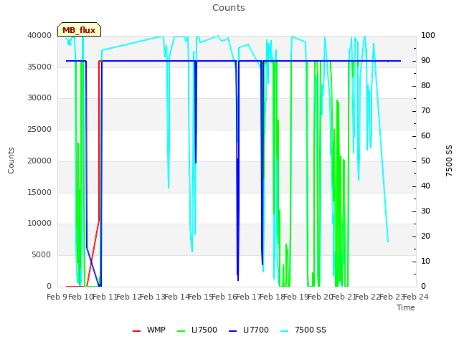Click the 70 right axis tick label
Screen dimensions: 459x344
(x=425, y=110)
